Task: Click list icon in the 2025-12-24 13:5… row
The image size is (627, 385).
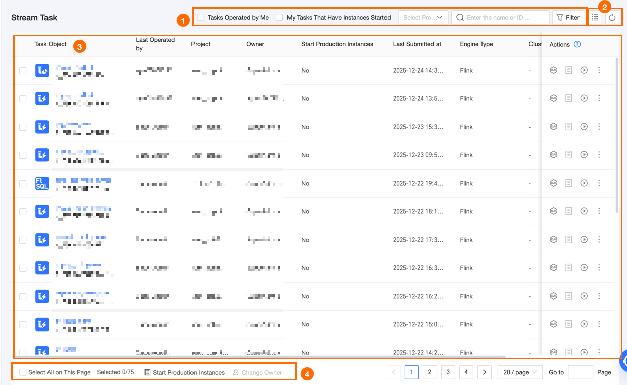Action: pyautogui.click(x=569, y=98)
